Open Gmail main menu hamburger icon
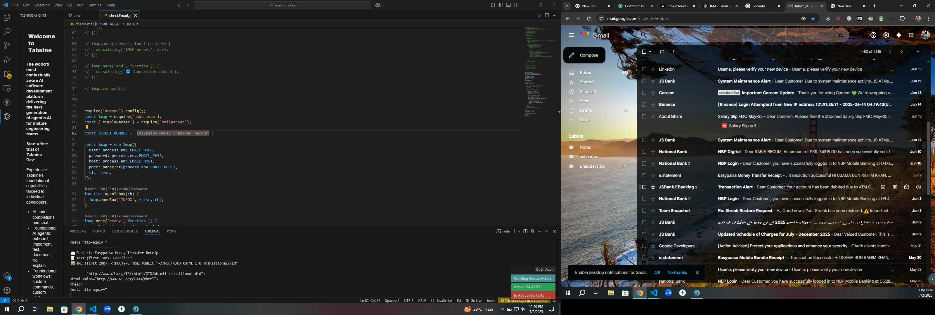Screen dimensions: 935x315 tap(571, 35)
